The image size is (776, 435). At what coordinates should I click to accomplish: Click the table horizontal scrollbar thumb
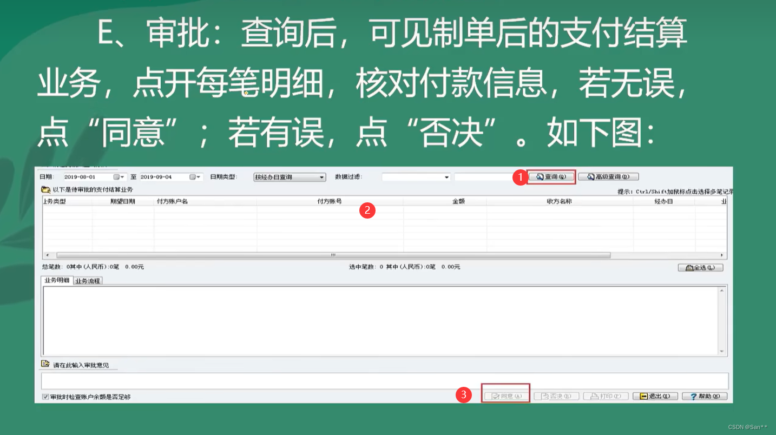tap(333, 255)
